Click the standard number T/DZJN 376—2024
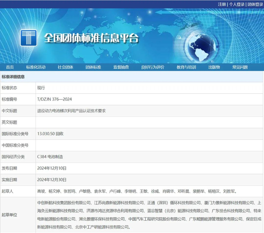The image size is (264, 233). click(54, 99)
